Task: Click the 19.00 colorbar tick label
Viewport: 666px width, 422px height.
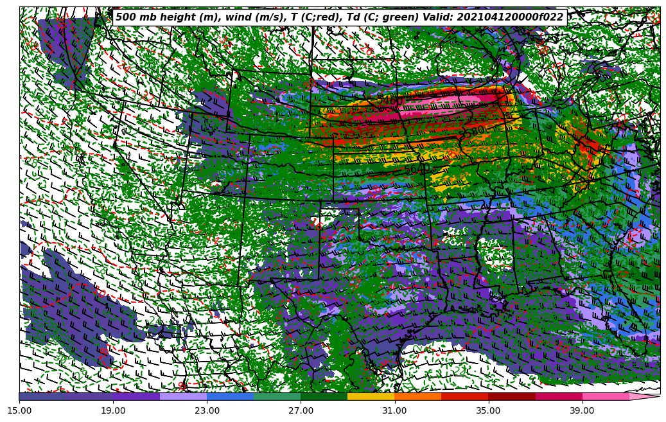Action: [113, 410]
